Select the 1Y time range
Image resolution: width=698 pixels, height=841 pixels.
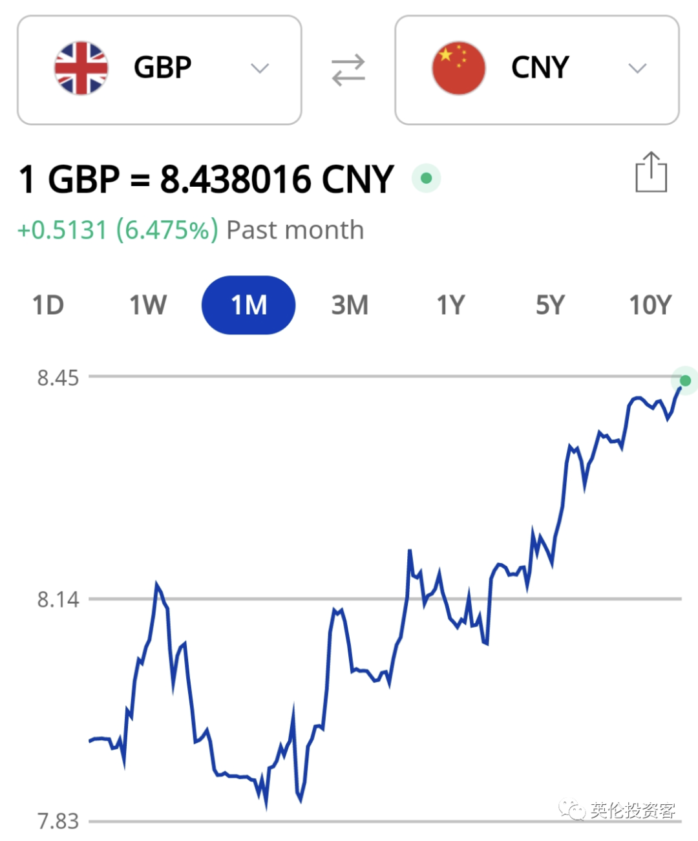coord(450,305)
